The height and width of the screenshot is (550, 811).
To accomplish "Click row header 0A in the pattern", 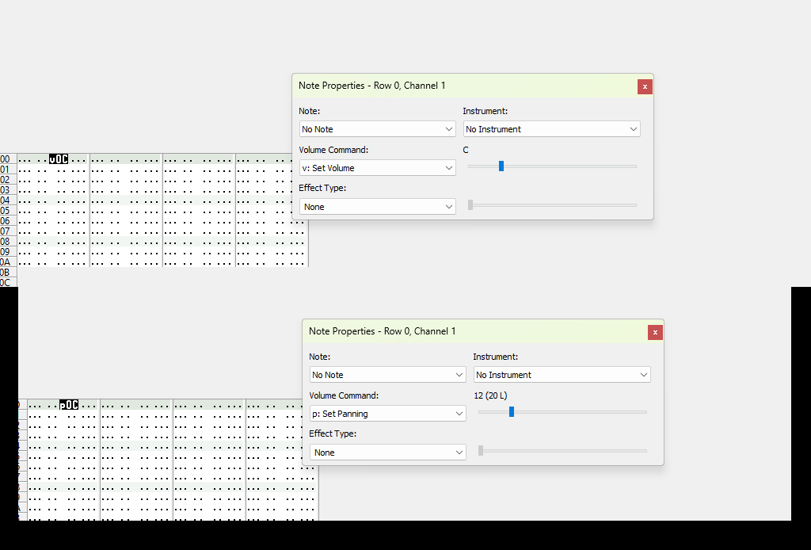I will [6, 262].
